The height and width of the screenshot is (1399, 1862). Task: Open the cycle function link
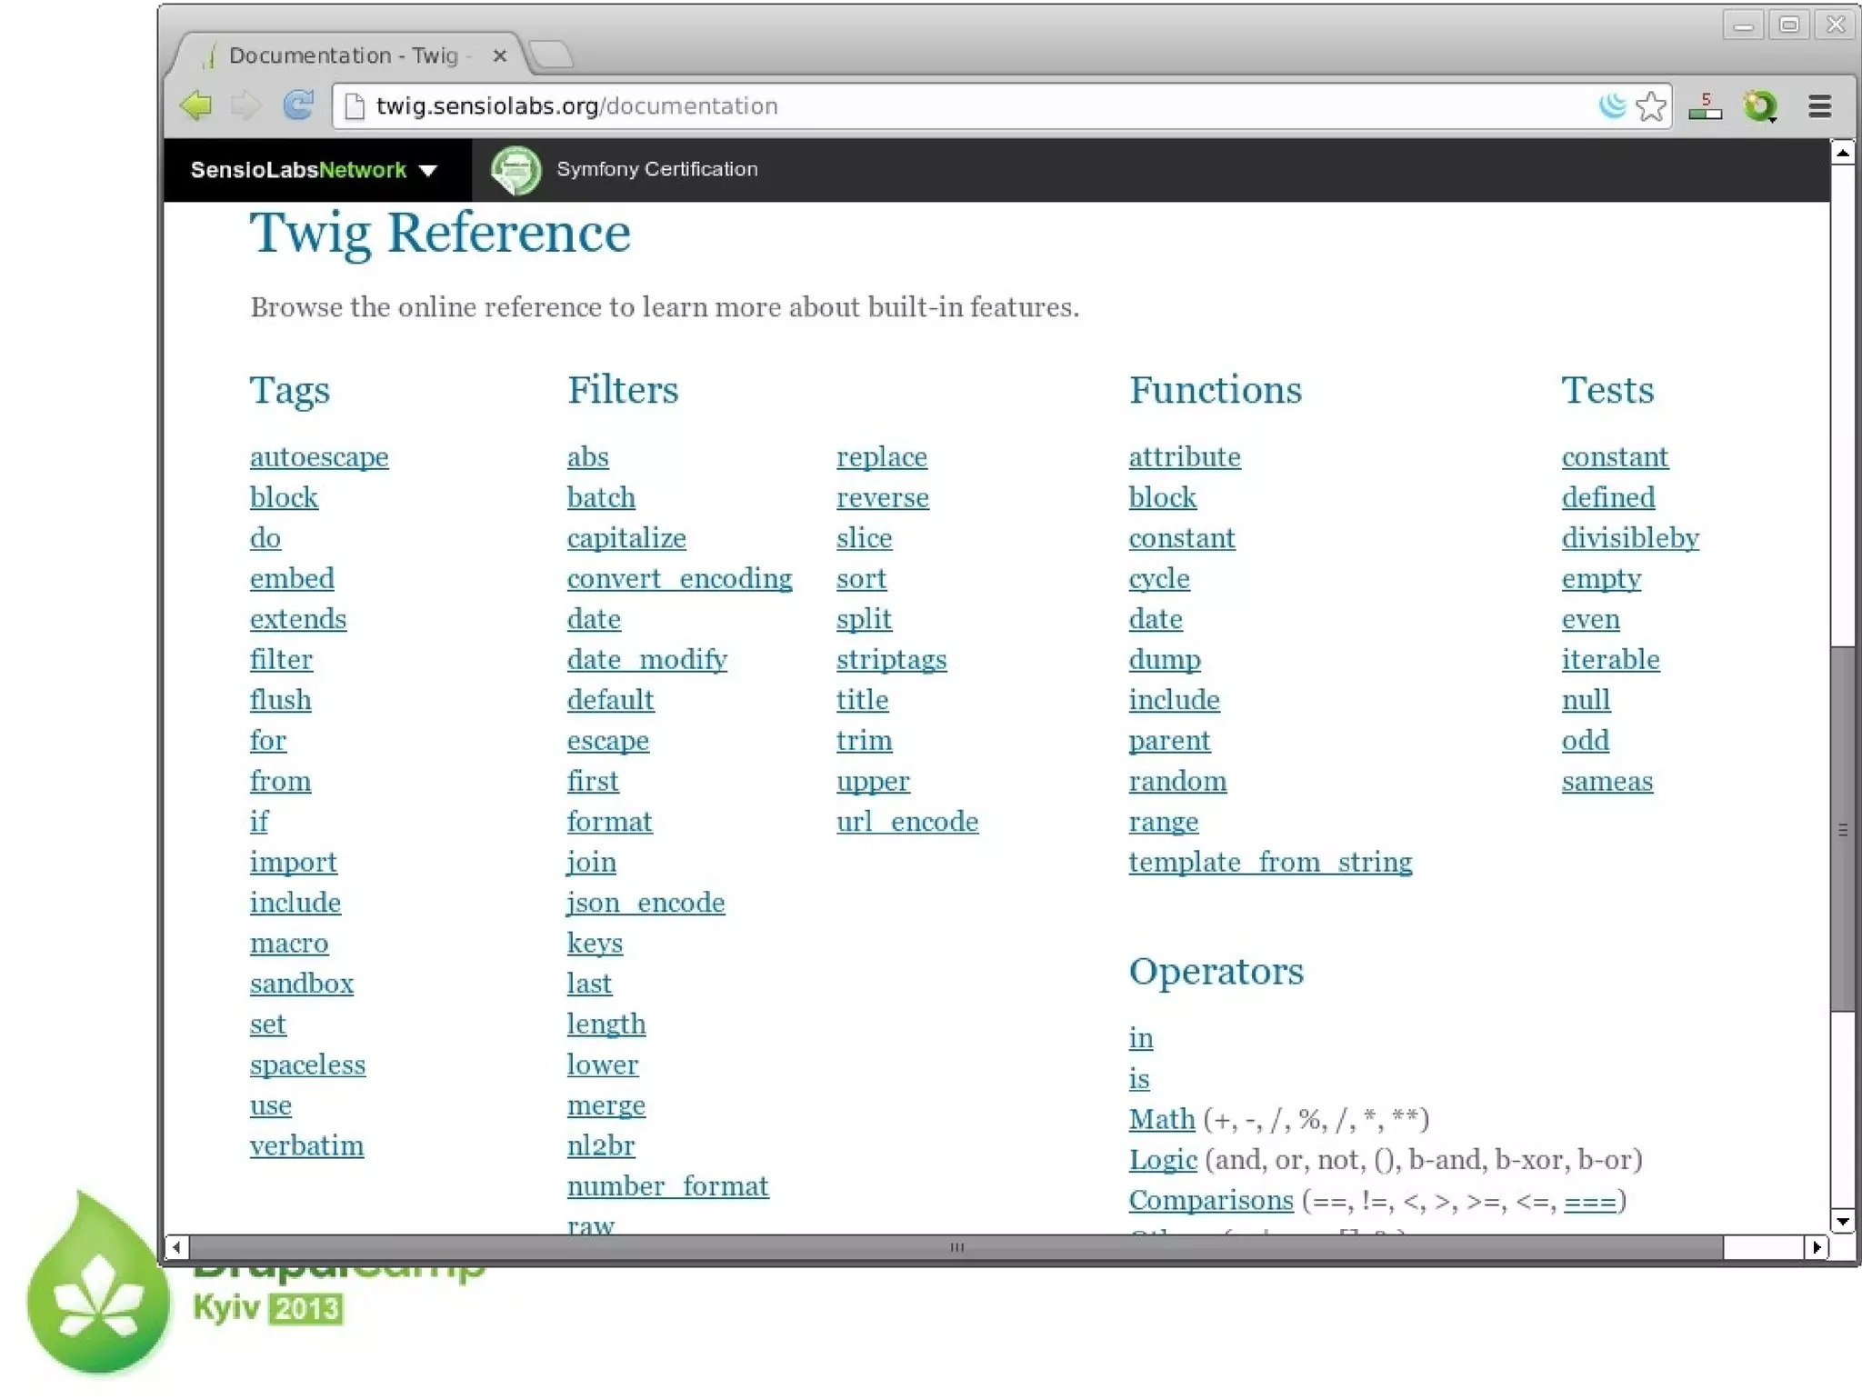(1159, 579)
